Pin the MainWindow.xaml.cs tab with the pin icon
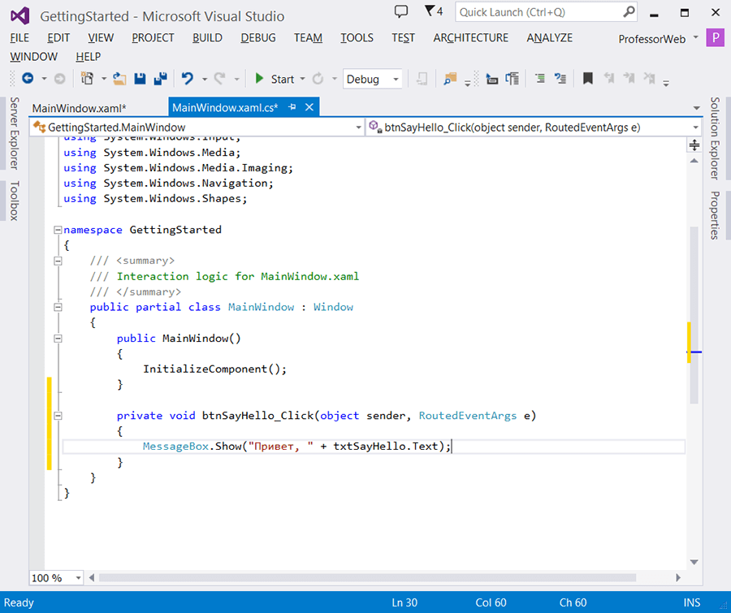The width and height of the screenshot is (731, 613). [x=292, y=107]
